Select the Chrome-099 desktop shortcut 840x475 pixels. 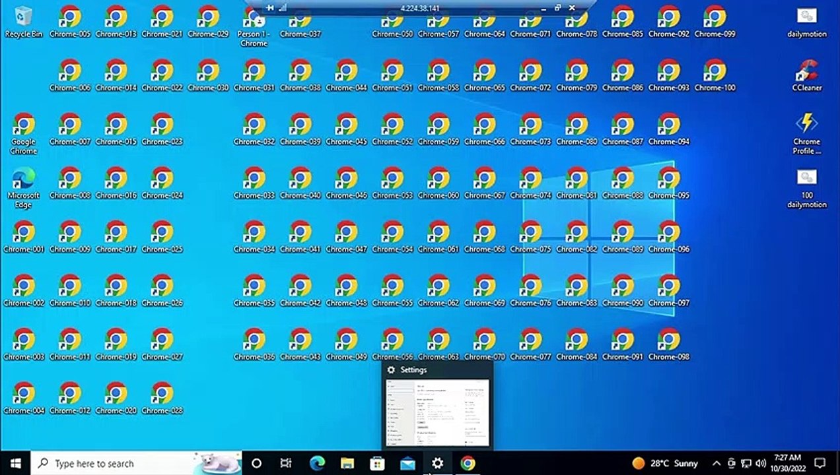(715, 22)
